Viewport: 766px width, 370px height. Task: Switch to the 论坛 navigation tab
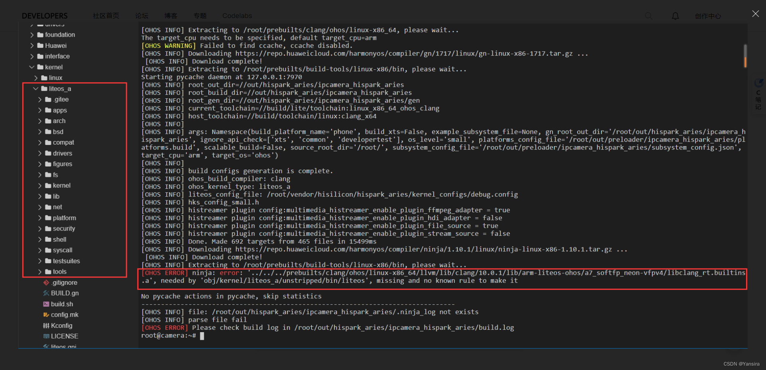[141, 16]
